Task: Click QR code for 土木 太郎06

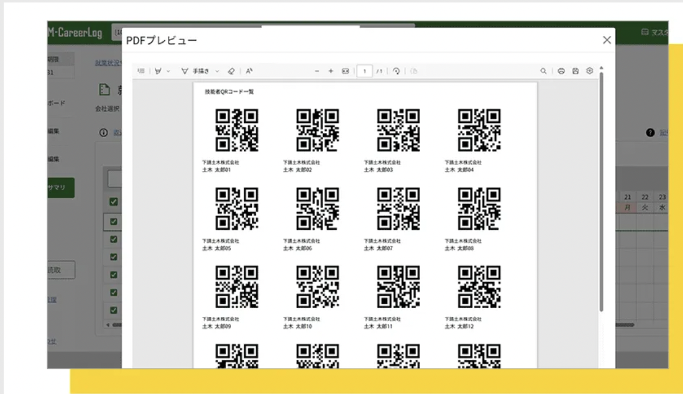Action: (317, 209)
